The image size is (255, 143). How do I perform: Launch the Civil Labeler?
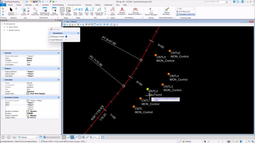pos(113,11)
